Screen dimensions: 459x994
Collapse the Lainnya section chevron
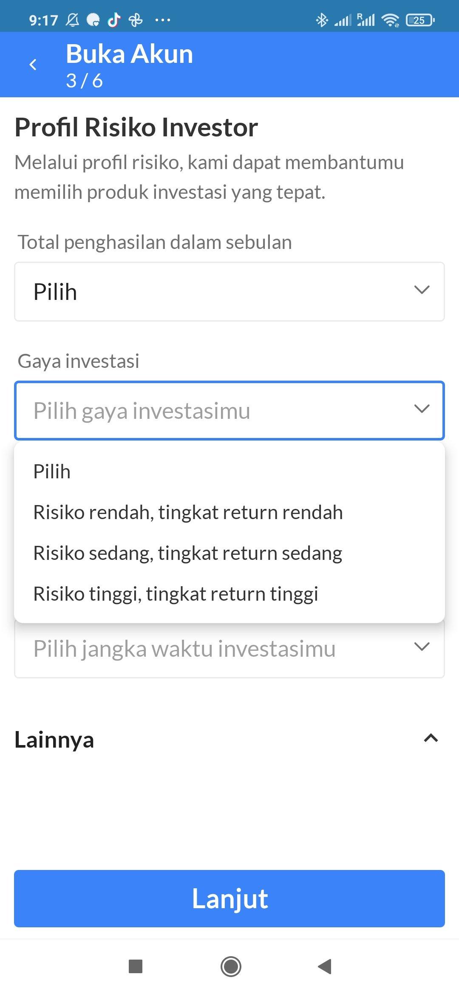[x=431, y=738]
